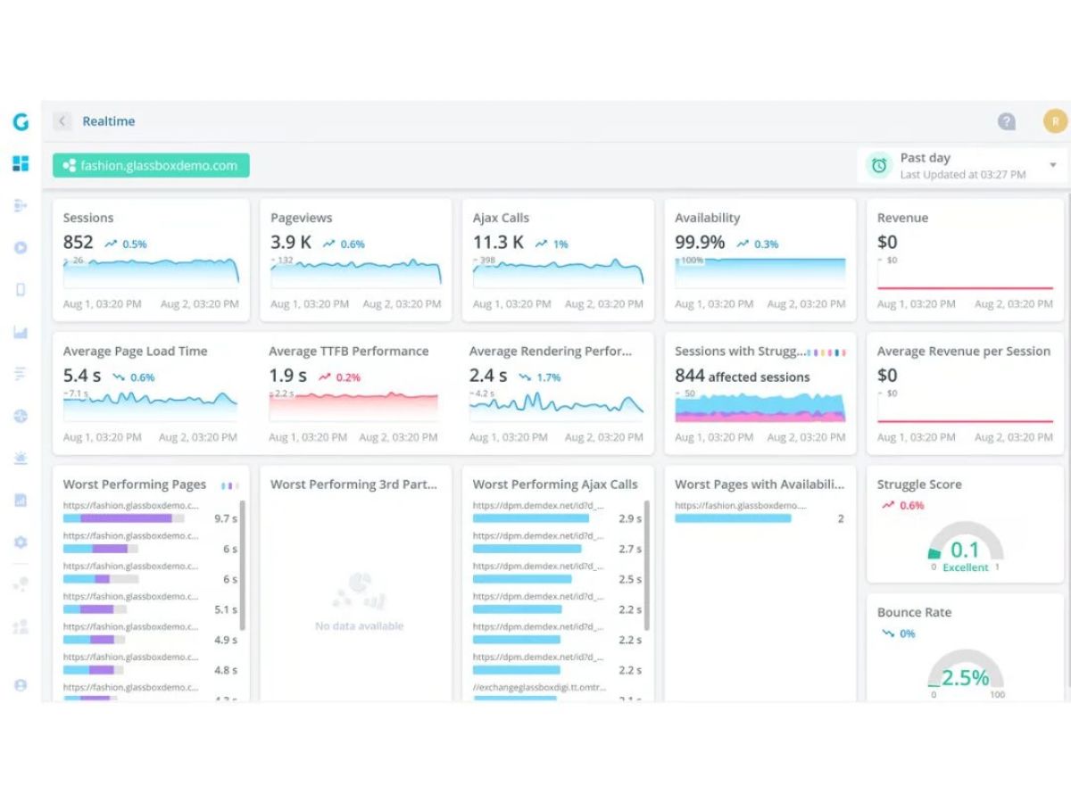Click the 844 affected sessions text
Viewport: 1071px width, 803px height.
tap(743, 376)
